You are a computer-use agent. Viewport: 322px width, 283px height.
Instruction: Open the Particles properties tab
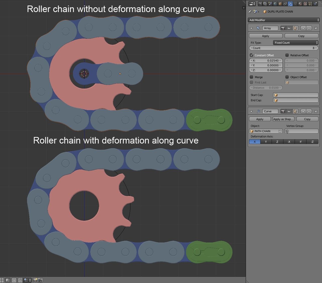310,4
